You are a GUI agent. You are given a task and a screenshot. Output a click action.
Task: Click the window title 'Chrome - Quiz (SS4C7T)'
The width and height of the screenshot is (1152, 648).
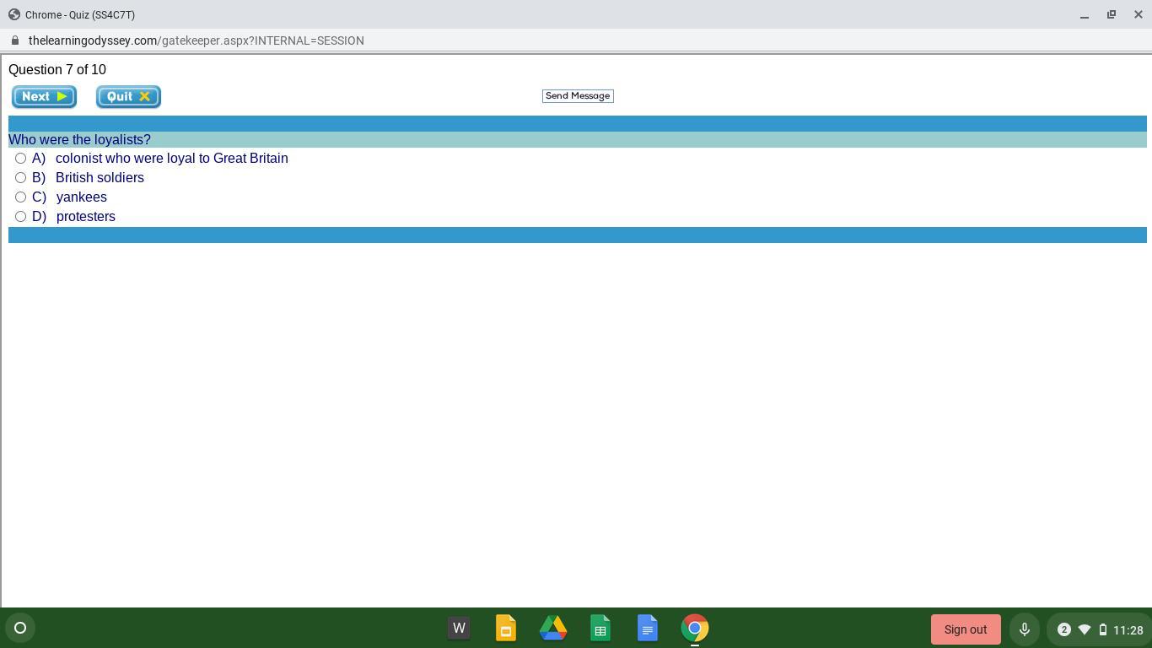click(80, 14)
